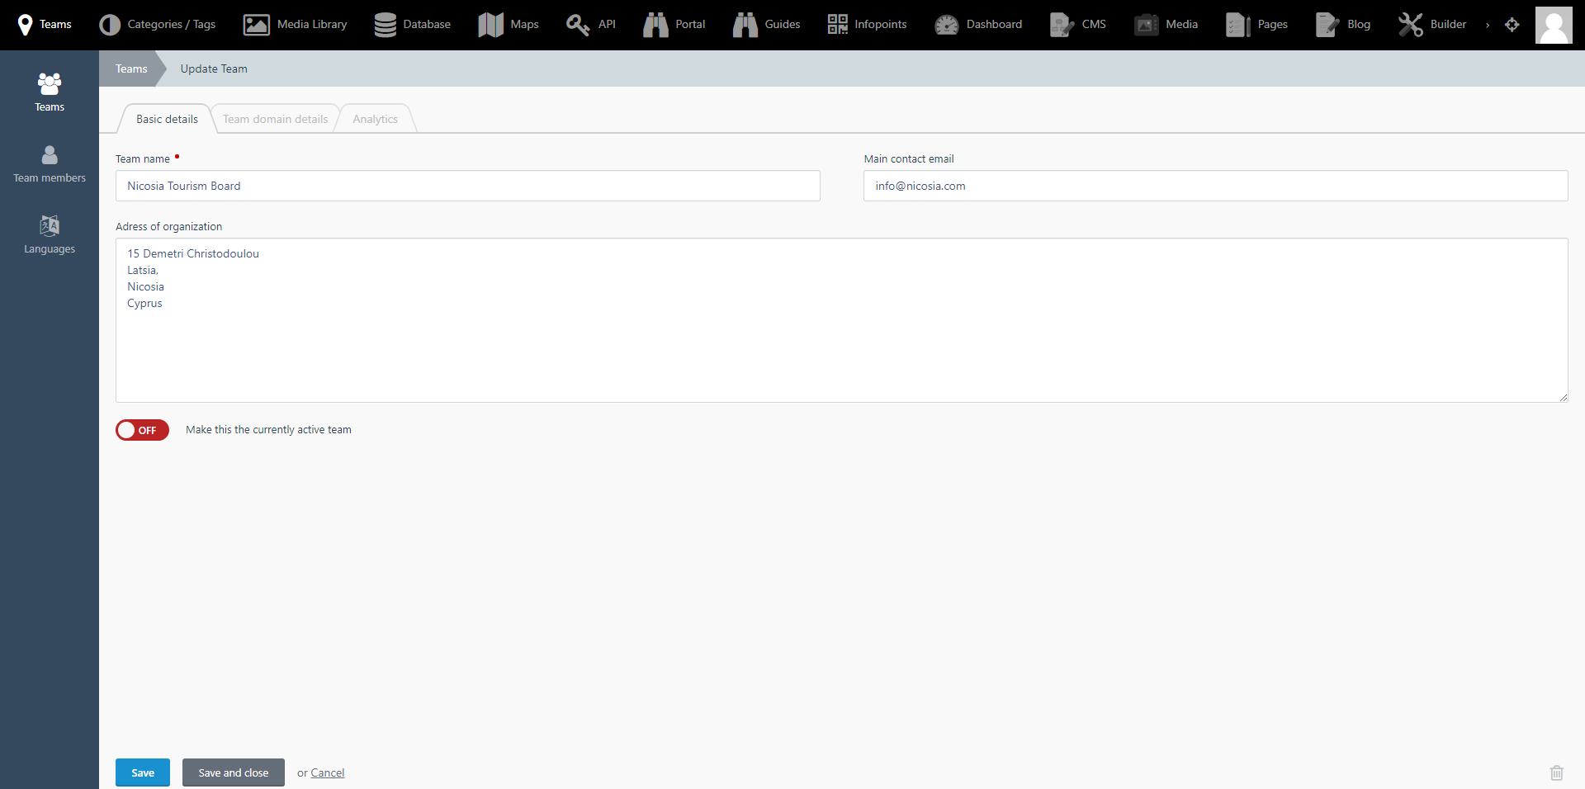This screenshot has width=1585, height=789.
Task: Open the Maps folded-map icon
Action: 490,25
